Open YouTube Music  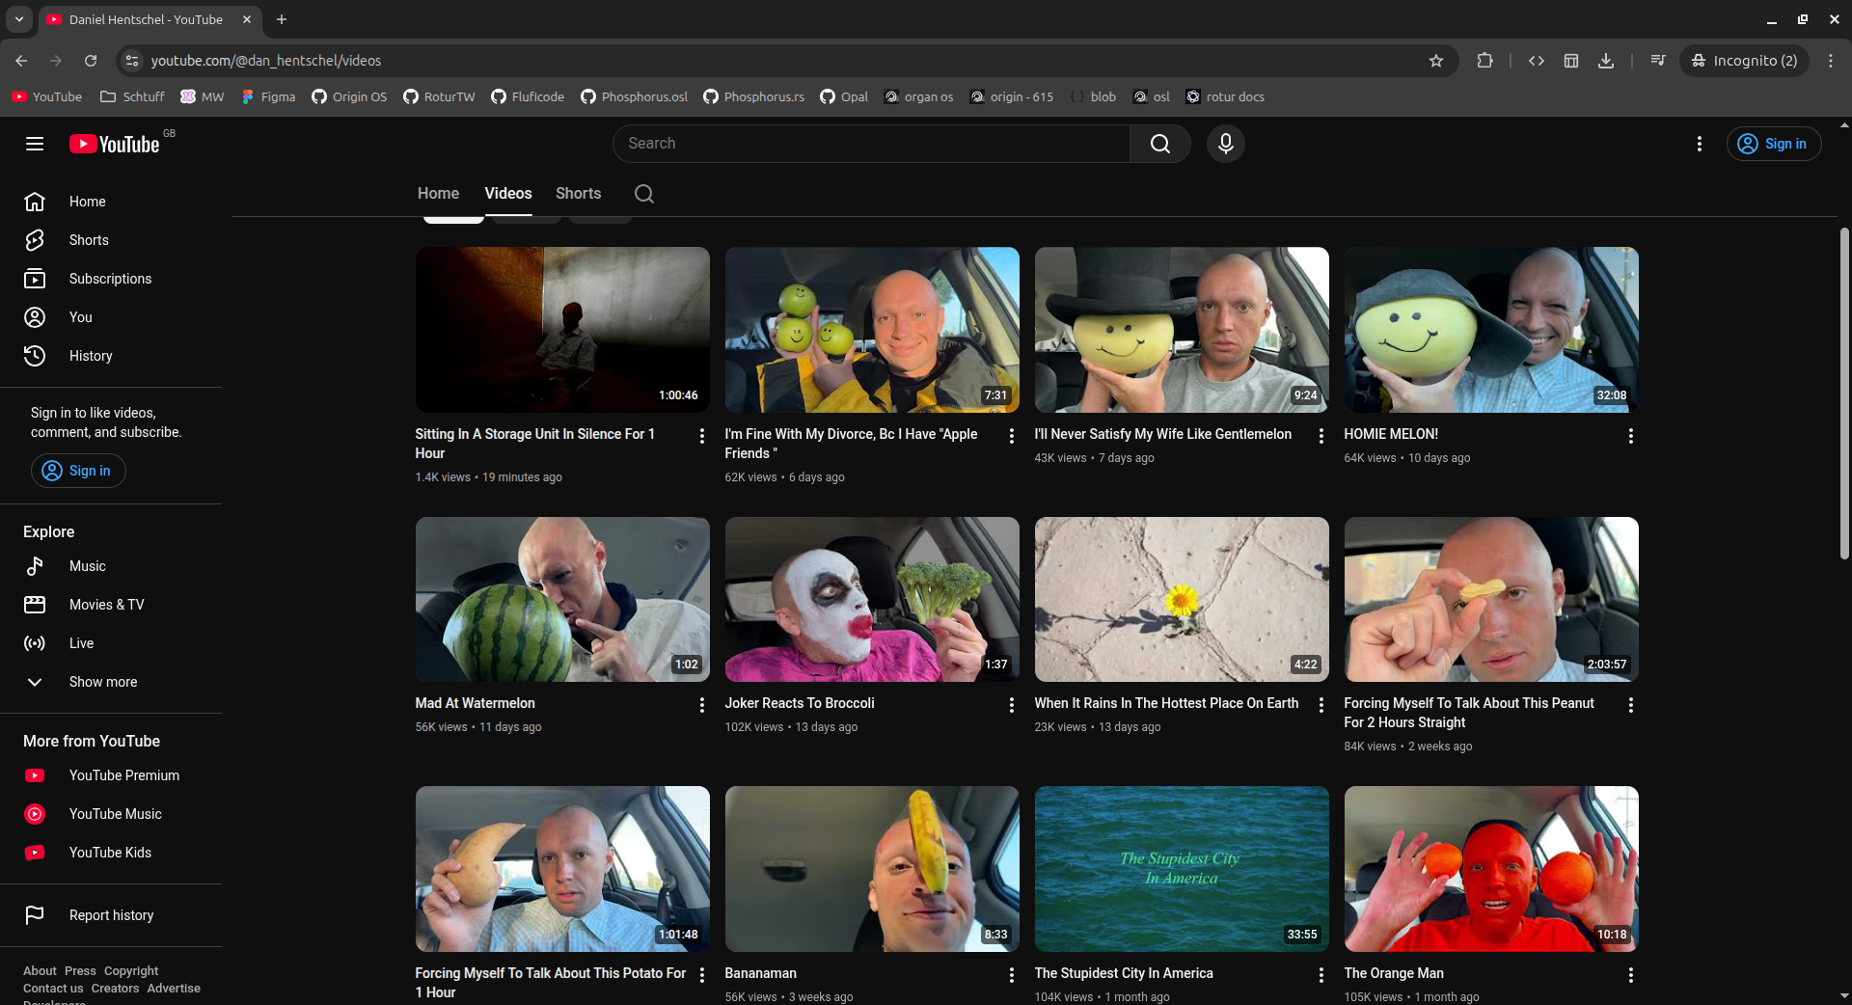tap(111, 814)
